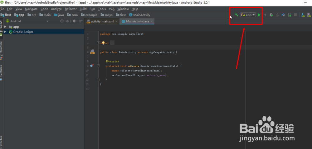Open the Navigate menu

click(31, 9)
